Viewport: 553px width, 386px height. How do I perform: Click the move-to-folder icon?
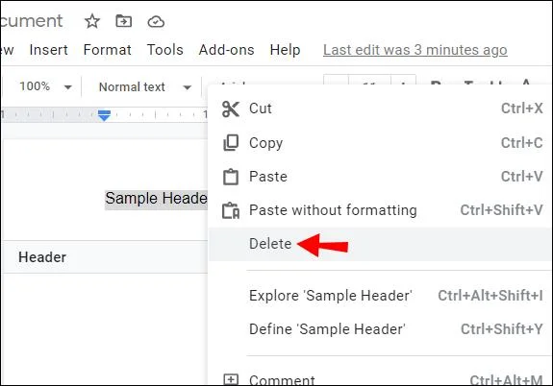(x=124, y=21)
